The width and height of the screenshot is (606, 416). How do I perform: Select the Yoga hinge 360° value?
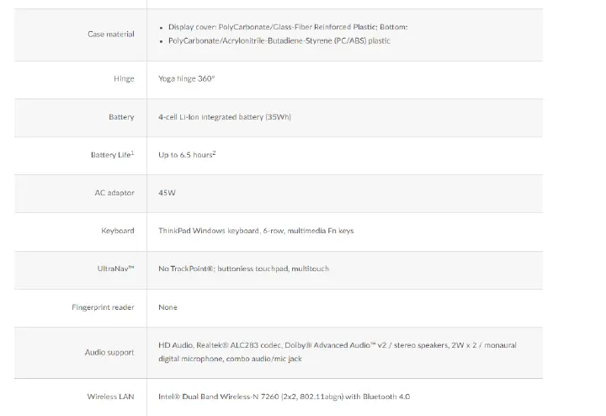186,78
